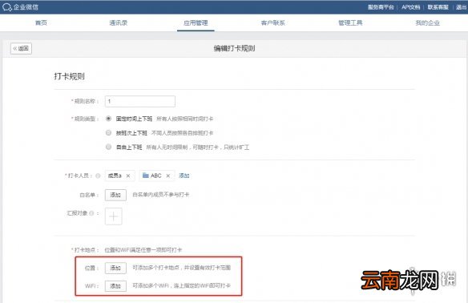Click the 打卡规则 section heading

[x=69, y=76]
